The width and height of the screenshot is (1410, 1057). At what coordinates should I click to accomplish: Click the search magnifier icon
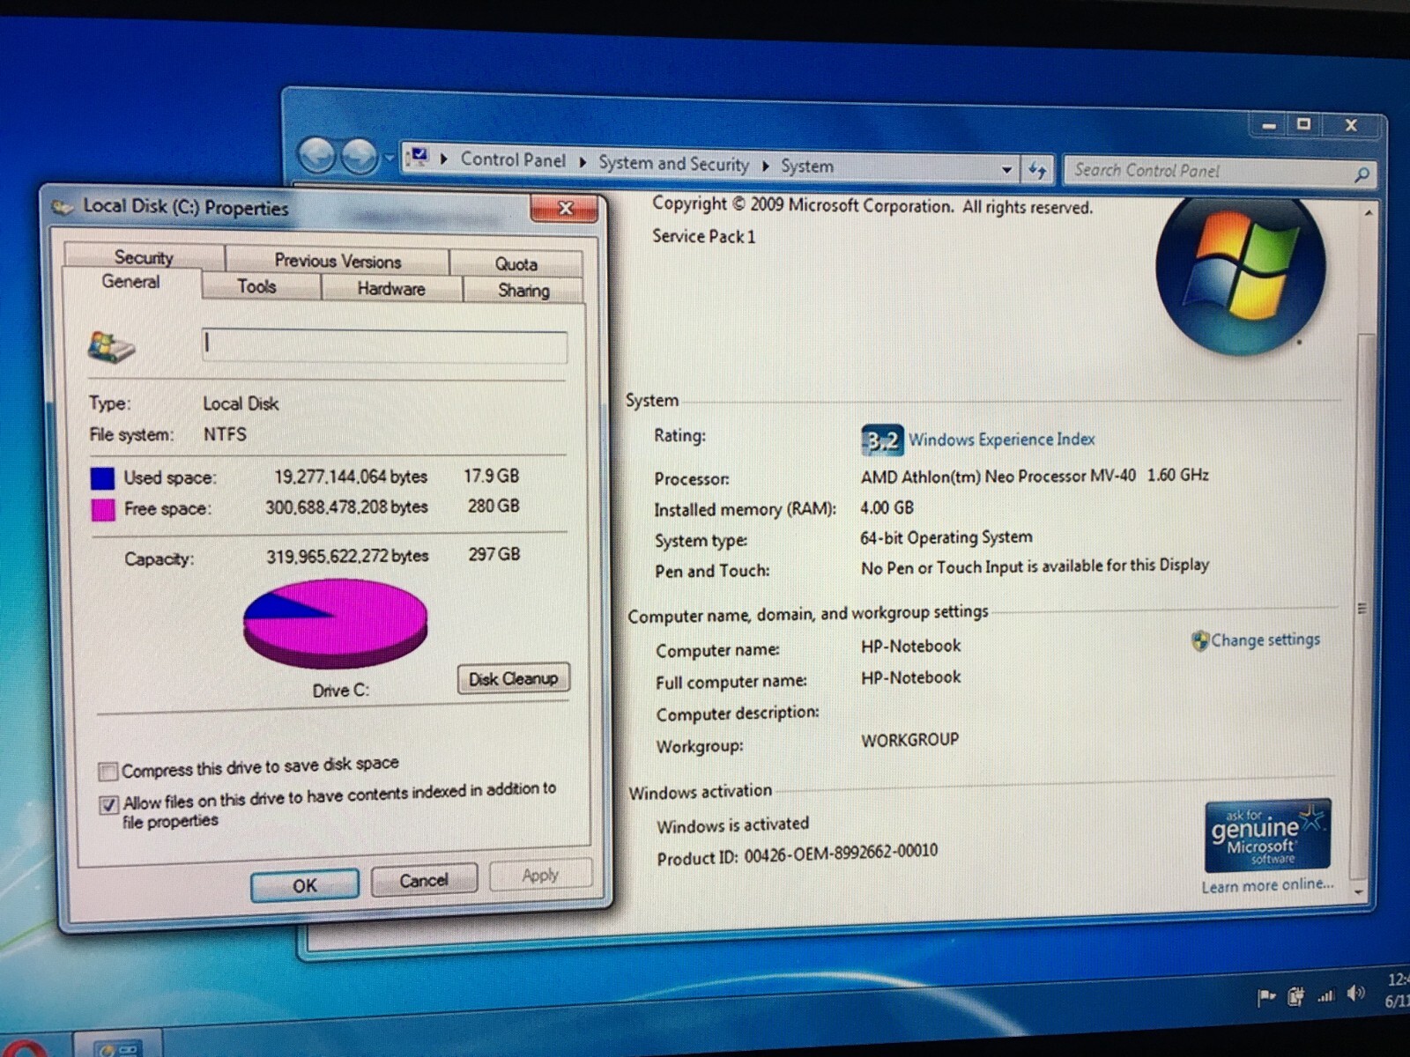[1362, 175]
